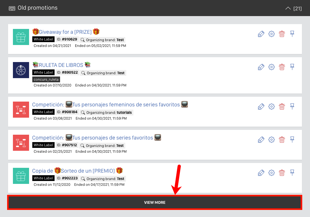
Task: Click 'Created on 03/08/2021' text
Action: tap(53, 118)
